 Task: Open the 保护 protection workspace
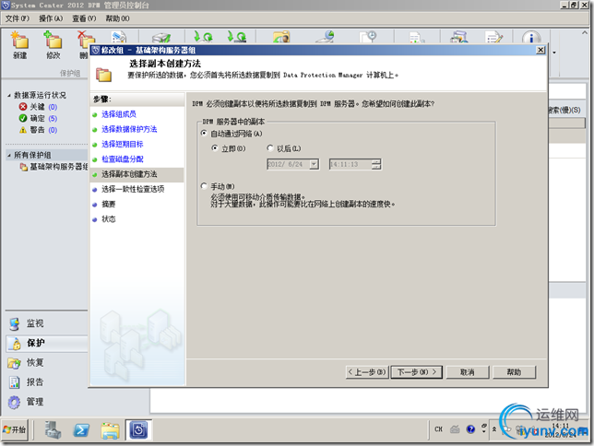pyautogui.click(x=47, y=343)
